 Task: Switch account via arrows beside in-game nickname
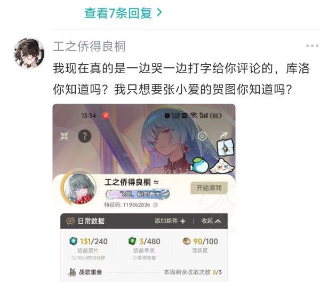156,183
